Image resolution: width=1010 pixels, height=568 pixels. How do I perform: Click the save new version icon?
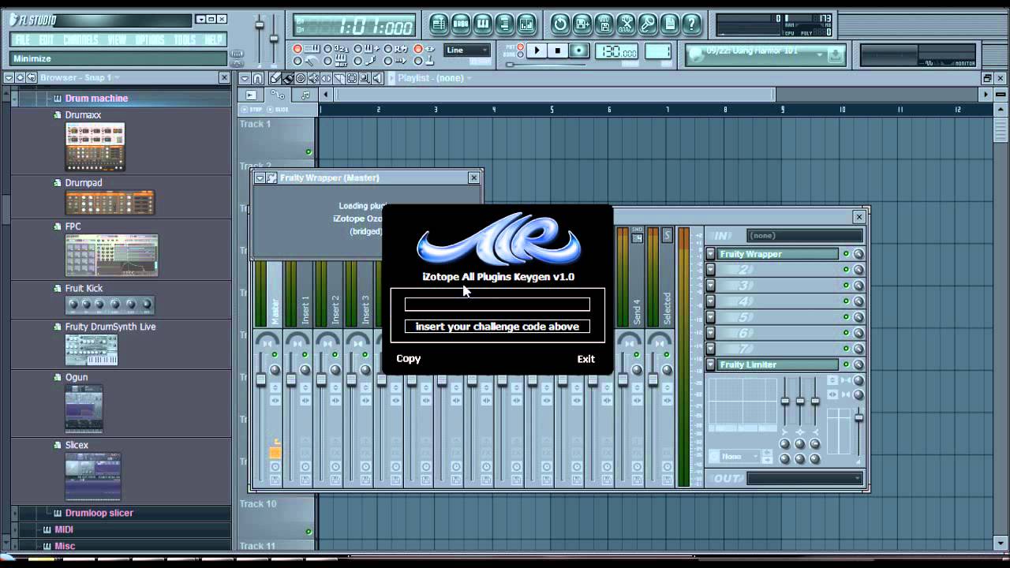click(582, 24)
